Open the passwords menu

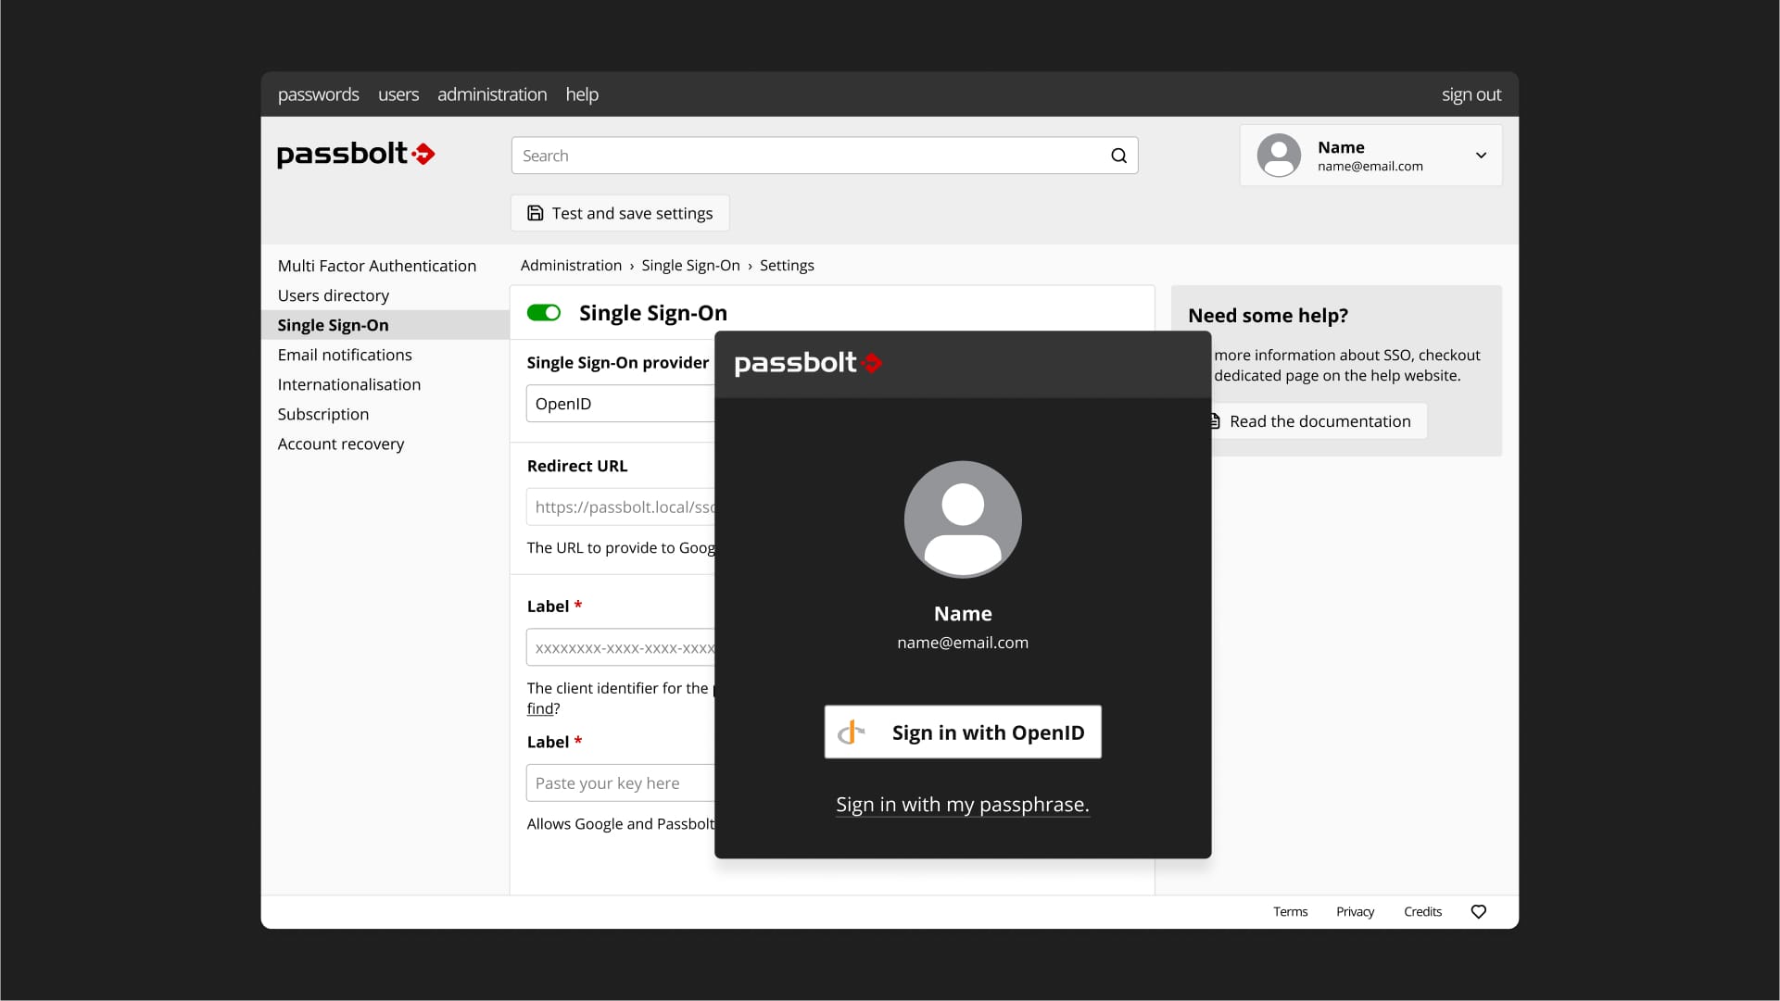(x=318, y=94)
